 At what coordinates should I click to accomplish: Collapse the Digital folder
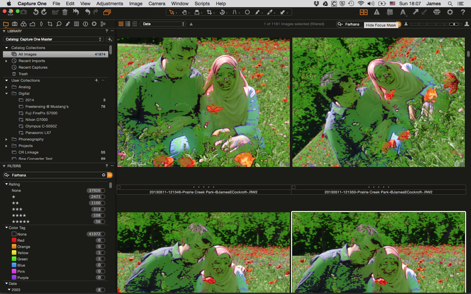click(x=7, y=93)
